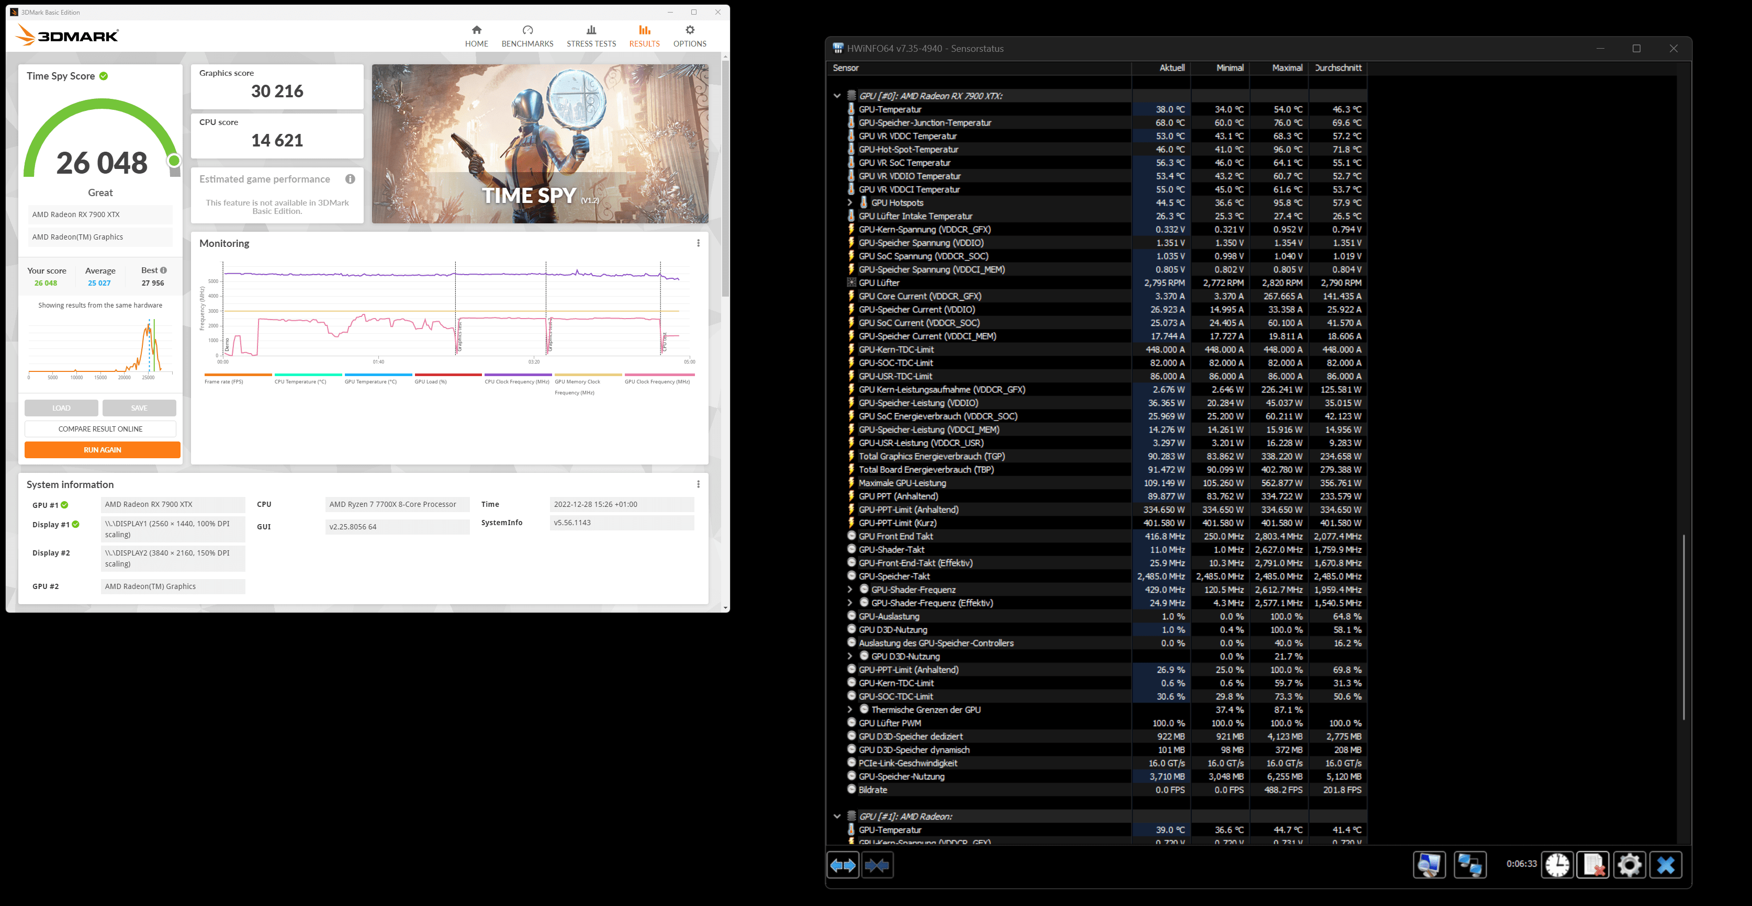Click the SAVE button

(139, 408)
